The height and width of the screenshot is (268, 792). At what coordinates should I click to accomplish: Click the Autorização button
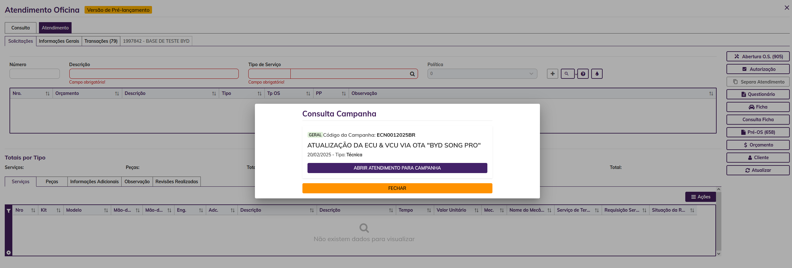click(x=758, y=69)
